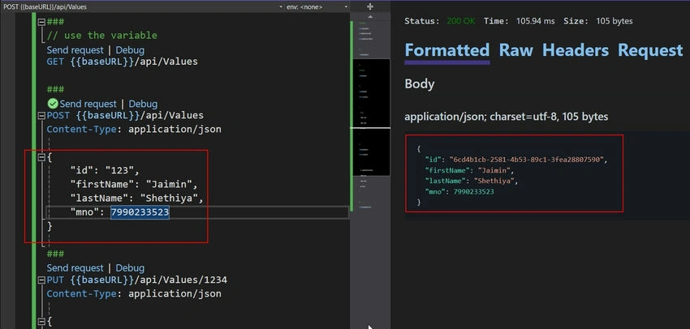Click the 200 OK status value
690x329 pixels.
461,21
